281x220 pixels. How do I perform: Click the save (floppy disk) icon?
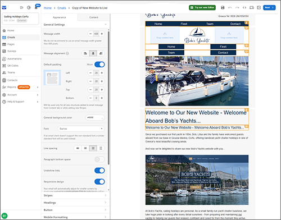click(x=223, y=7)
